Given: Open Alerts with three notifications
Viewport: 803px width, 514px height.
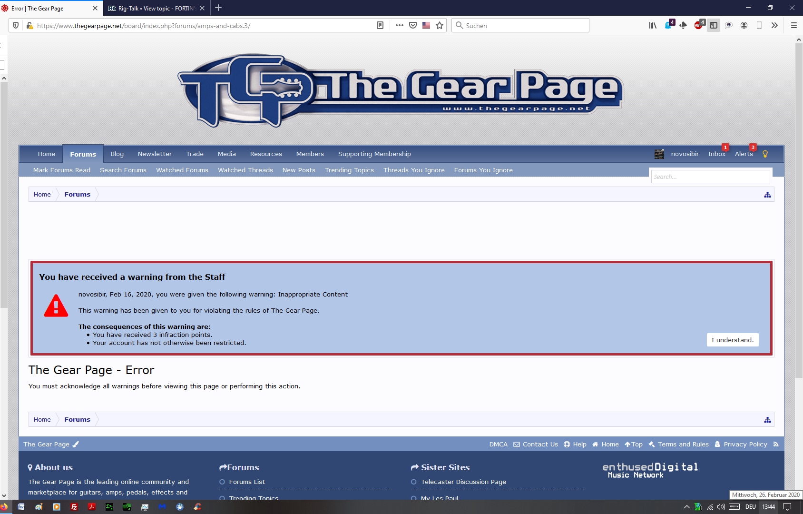Looking at the screenshot, I should point(744,154).
